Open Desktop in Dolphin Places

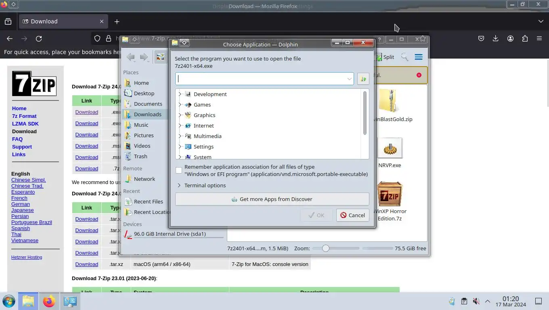point(144,93)
